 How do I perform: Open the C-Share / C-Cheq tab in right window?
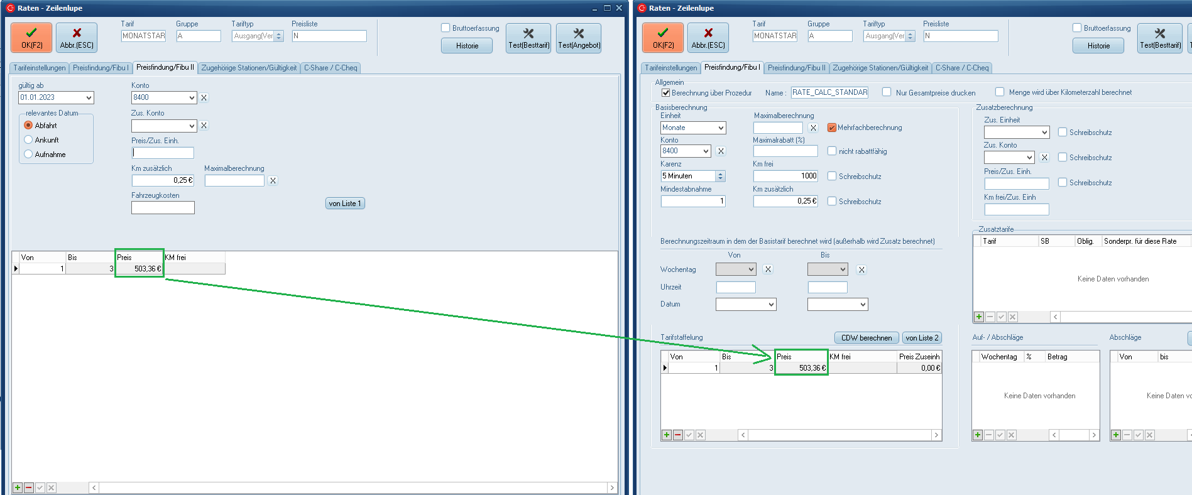pos(961,68)
